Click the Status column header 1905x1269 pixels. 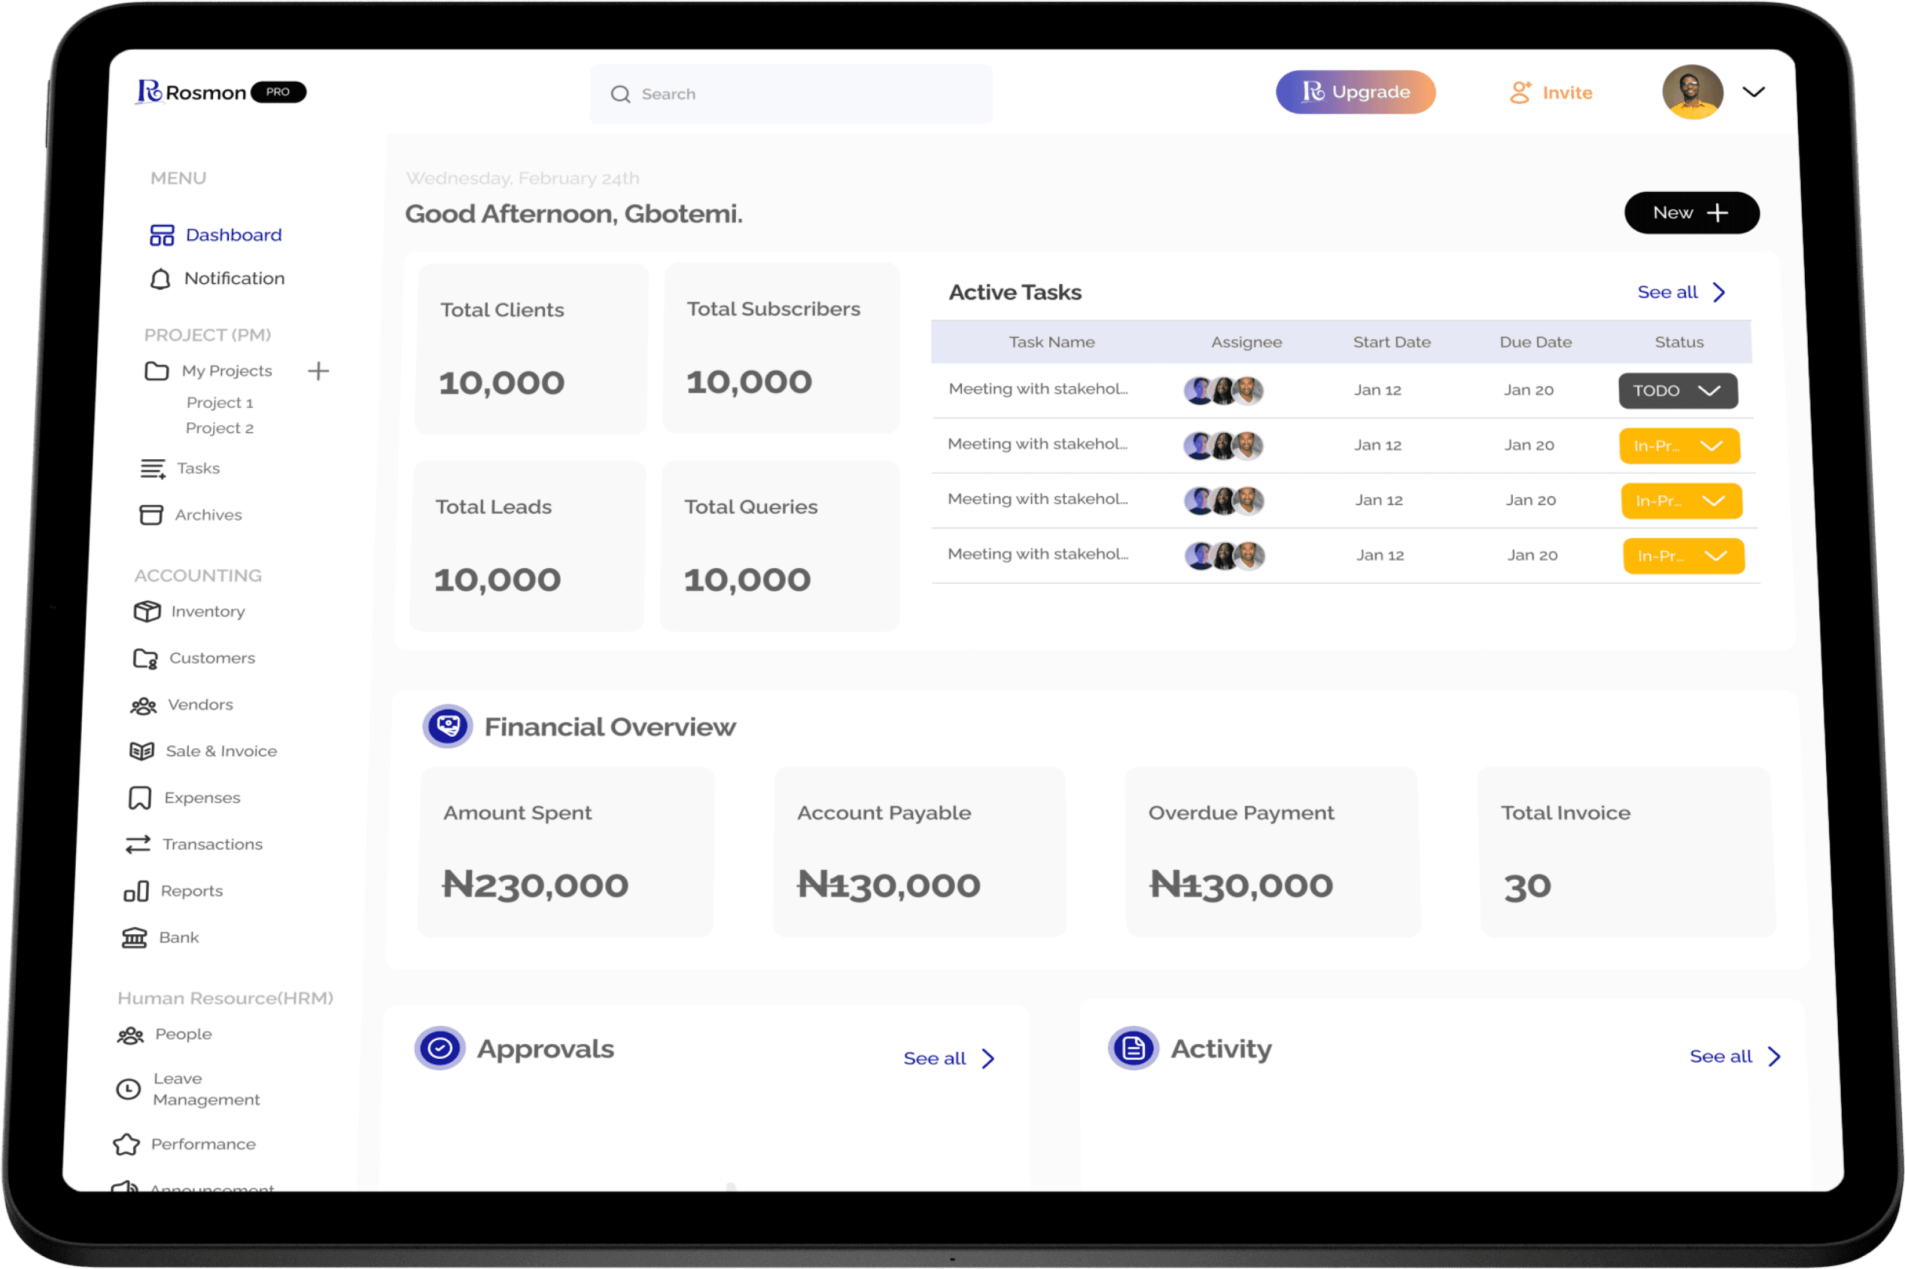tap(1679, 342)
